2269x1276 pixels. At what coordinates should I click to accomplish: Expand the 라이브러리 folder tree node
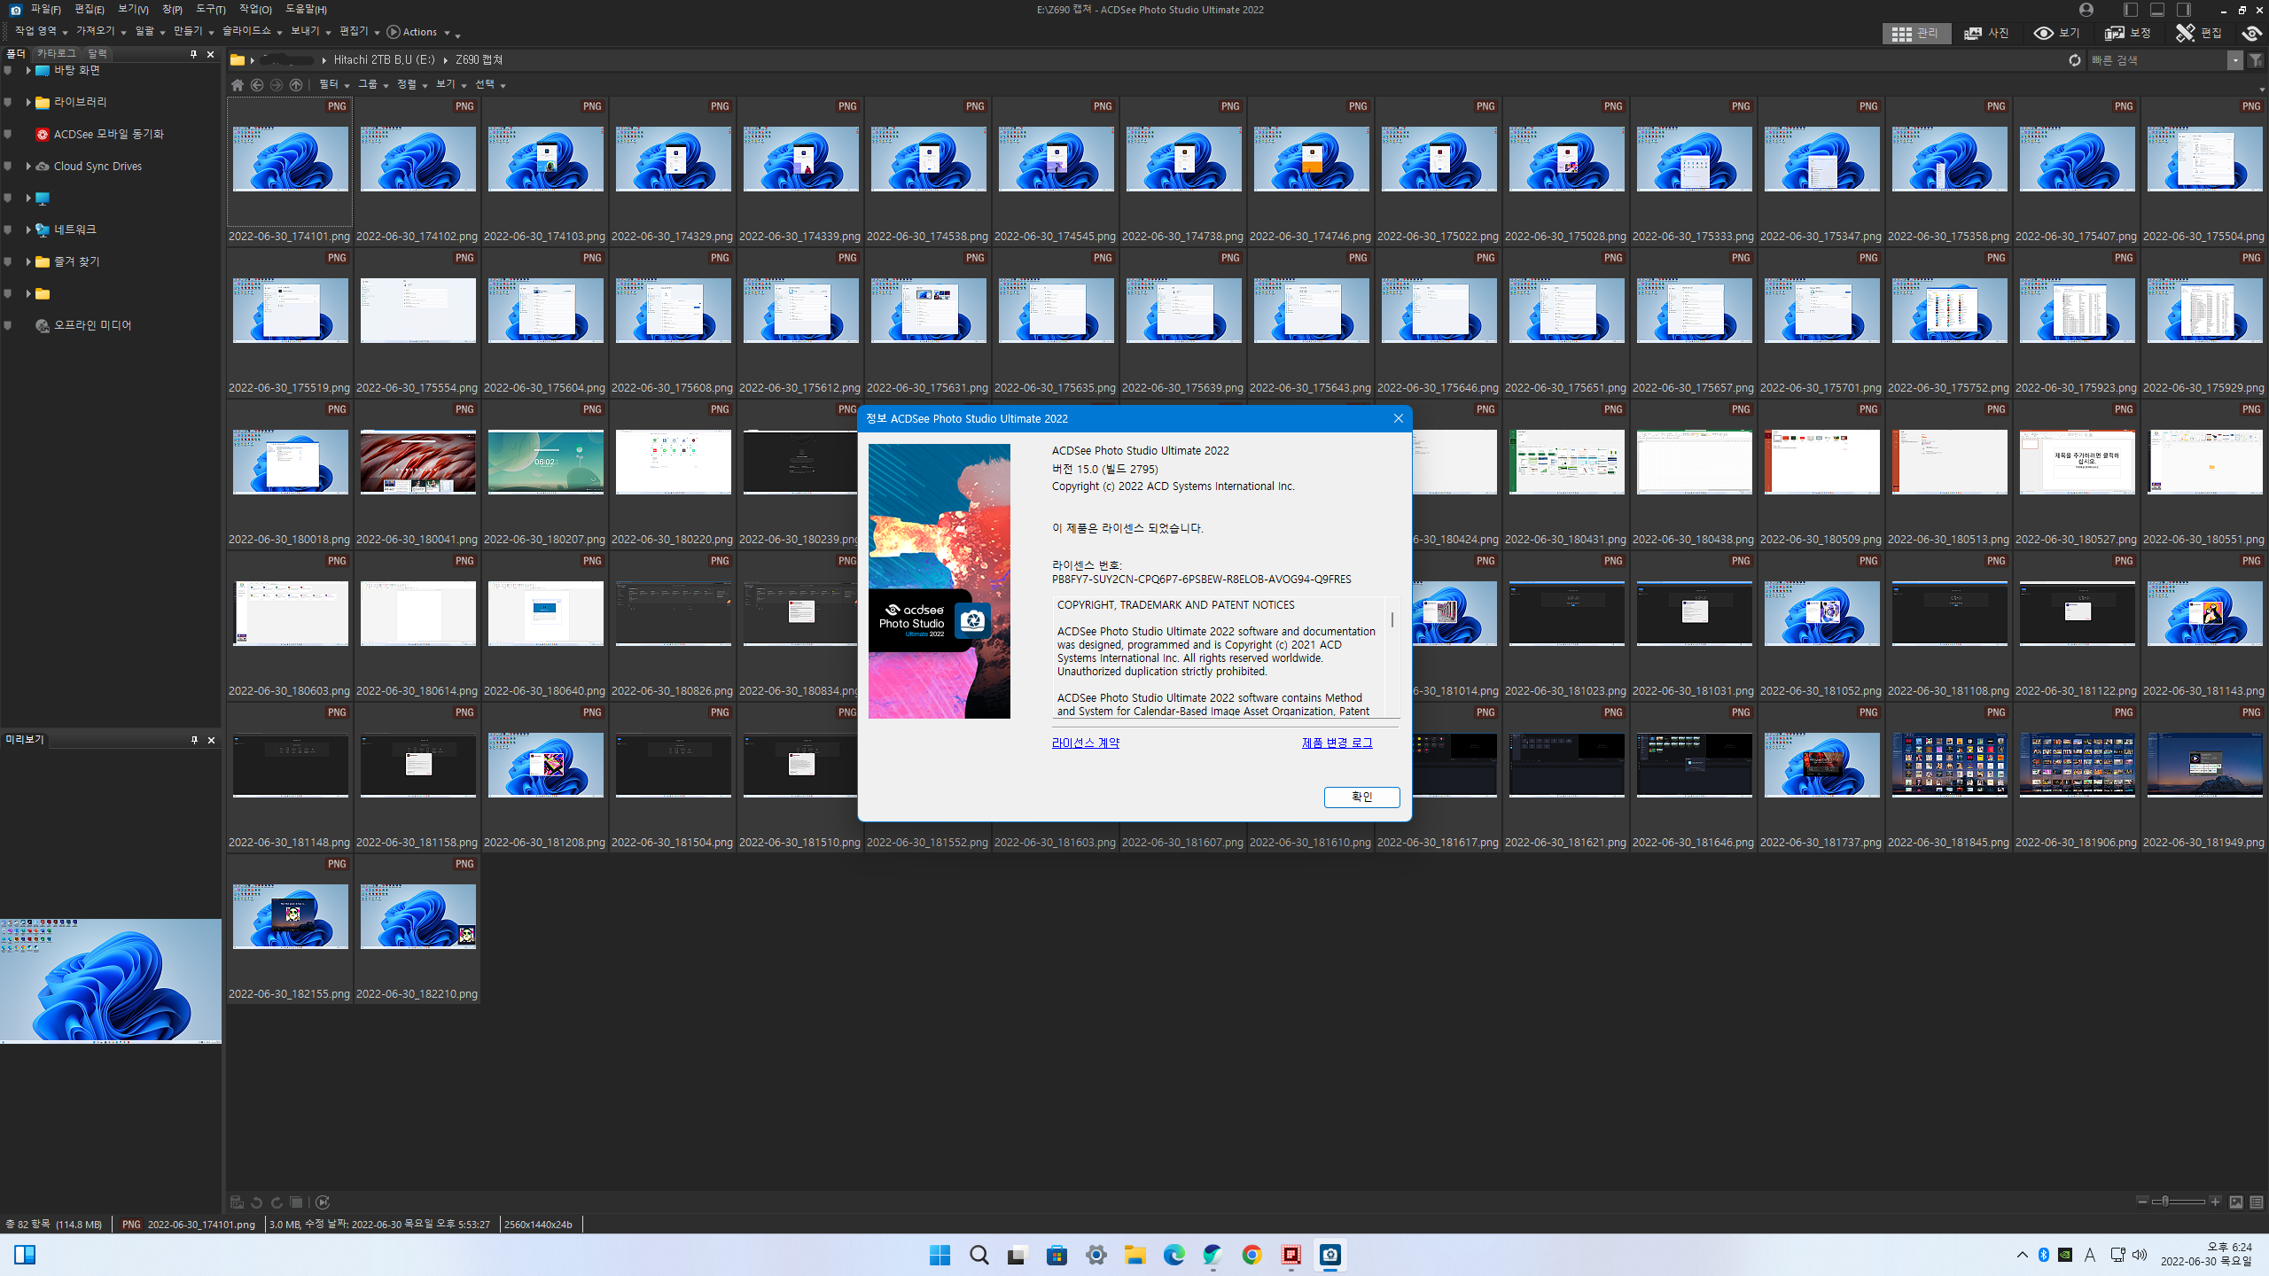pos(28,102)
